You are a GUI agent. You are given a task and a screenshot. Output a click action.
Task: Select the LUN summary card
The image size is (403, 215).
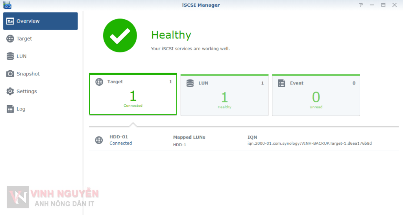coord(224,95)
